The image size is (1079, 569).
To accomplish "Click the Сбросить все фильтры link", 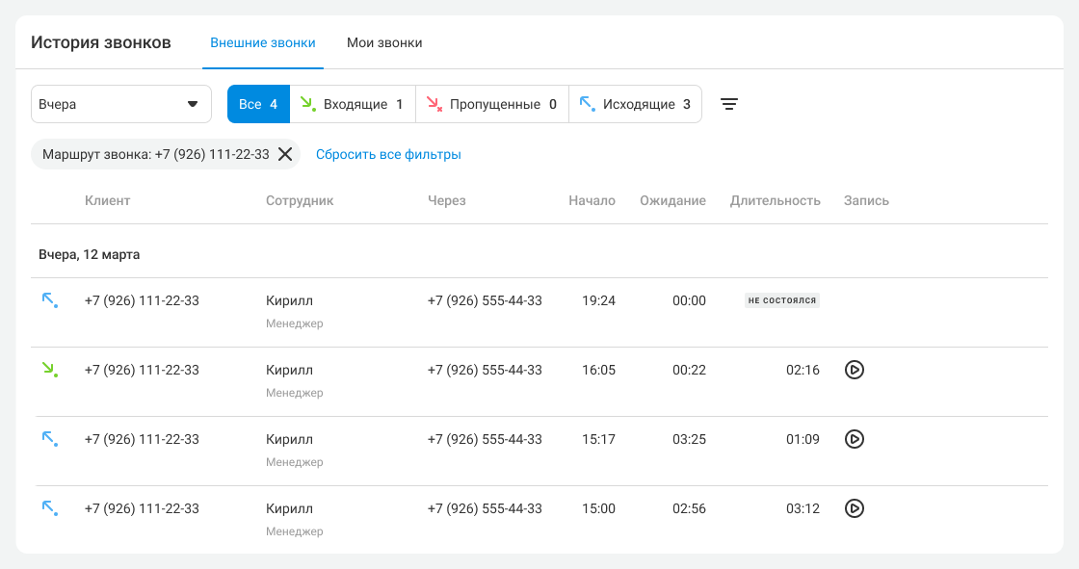I will [388, 154].
